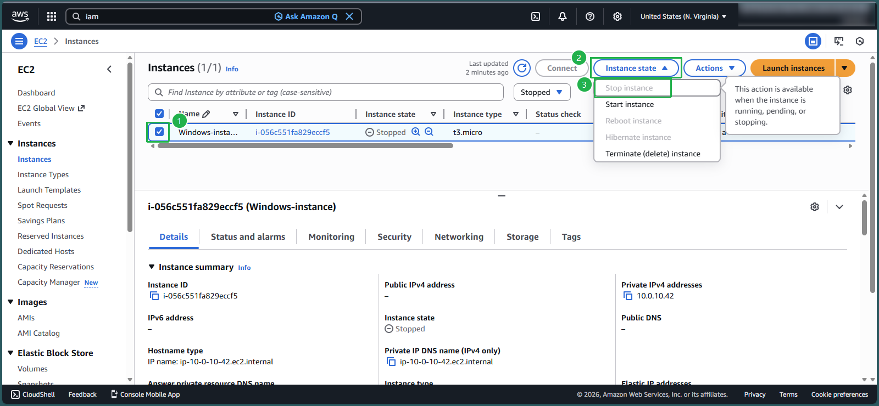Click the split view panel icon
This screenshot has height=406, width=879.
click(x=813, y=41)
